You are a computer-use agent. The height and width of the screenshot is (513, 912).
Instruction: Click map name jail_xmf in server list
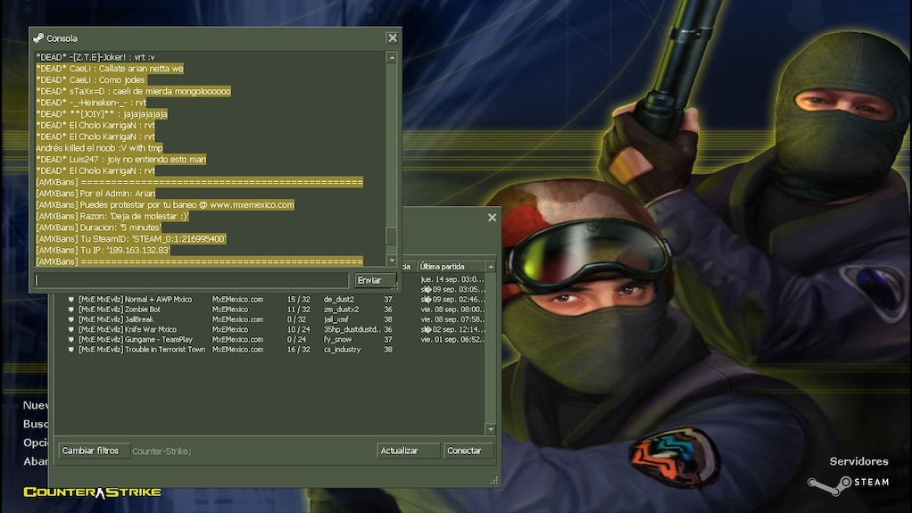point(336,319)
